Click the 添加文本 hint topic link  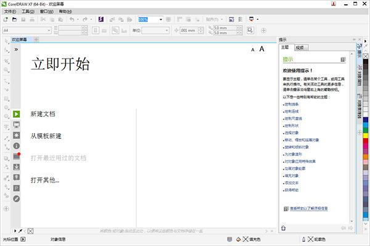point(291,182)
